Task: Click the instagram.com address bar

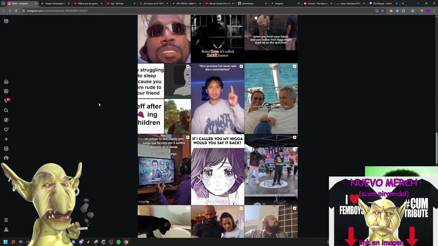Action: click(x=198, y=11)
